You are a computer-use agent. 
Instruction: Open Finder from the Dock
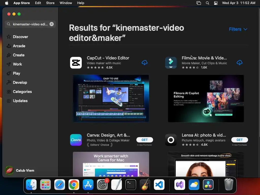pos(31,185)
